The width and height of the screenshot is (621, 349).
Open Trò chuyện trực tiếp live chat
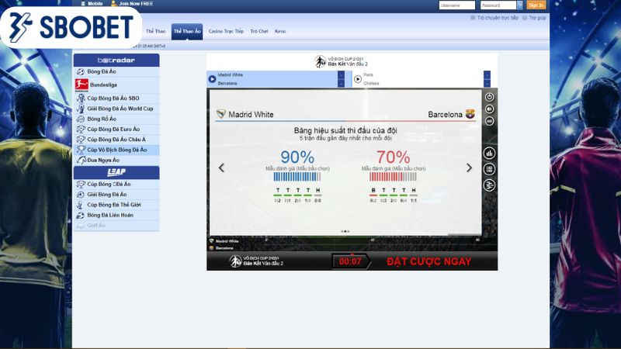(494, 18)
